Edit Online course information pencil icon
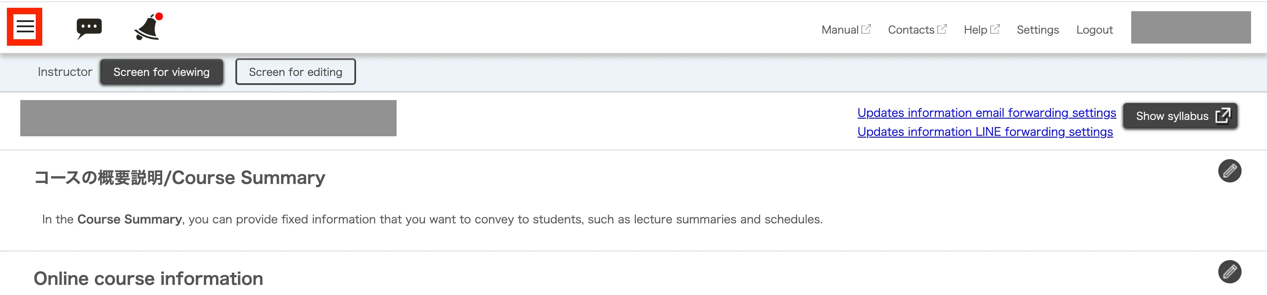This screenshot has height=295, width=1267. click(x=1229, y=272)
